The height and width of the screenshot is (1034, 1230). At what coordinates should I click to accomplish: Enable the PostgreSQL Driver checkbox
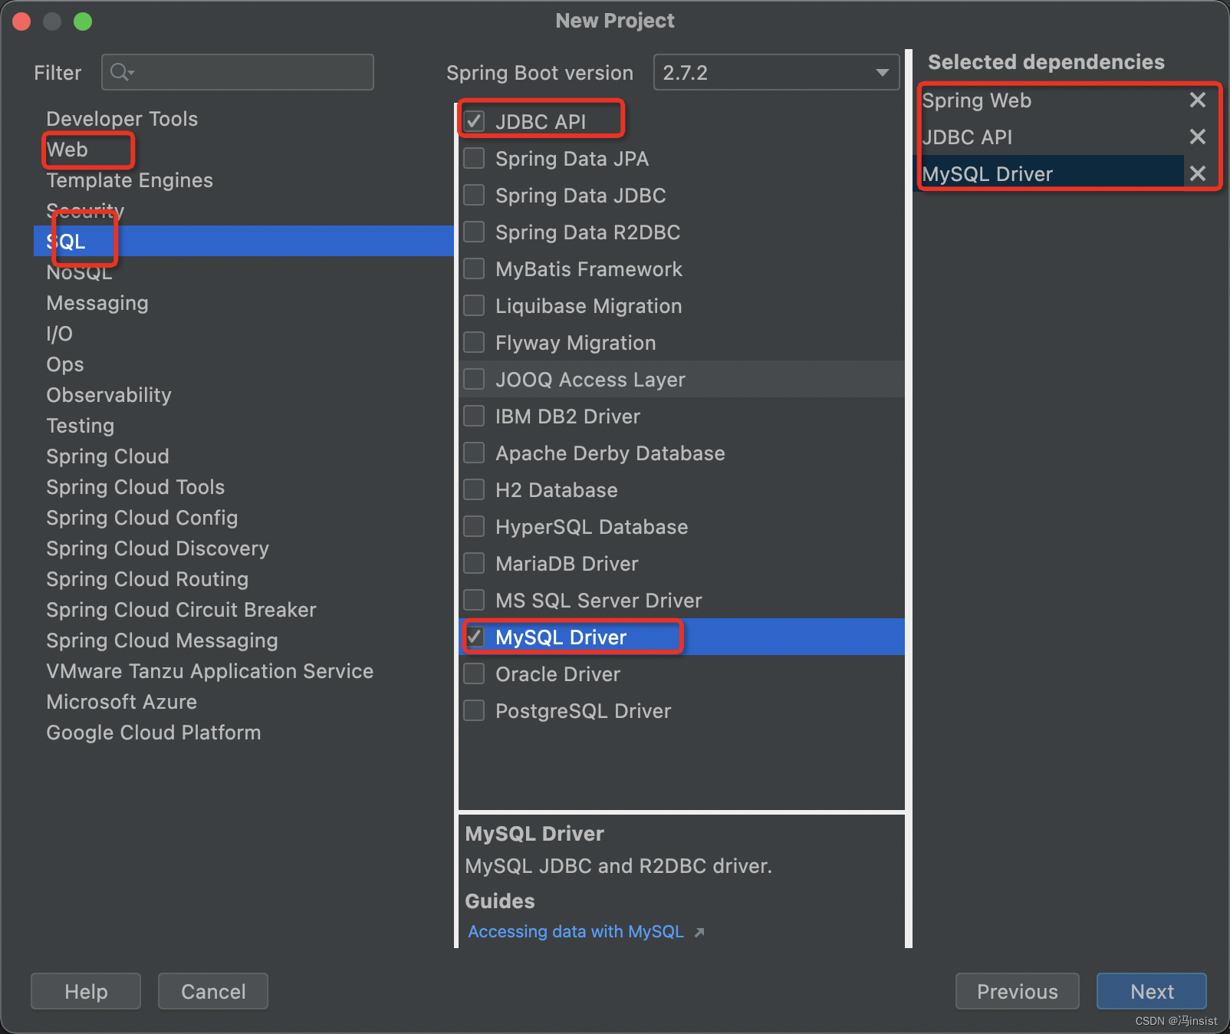473,710
